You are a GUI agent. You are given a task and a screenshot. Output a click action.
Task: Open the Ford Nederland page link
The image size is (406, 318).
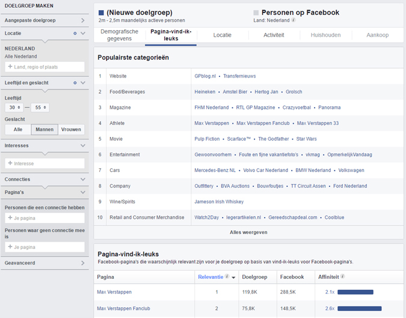coord(350,186)
